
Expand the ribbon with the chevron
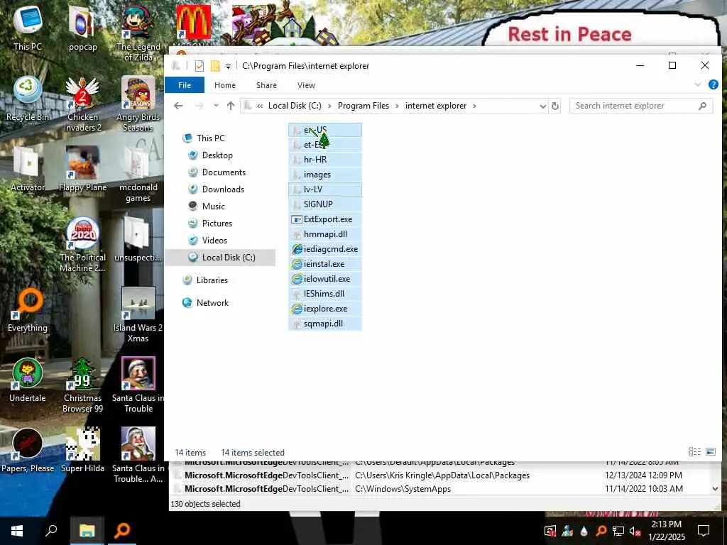(697, 85)
